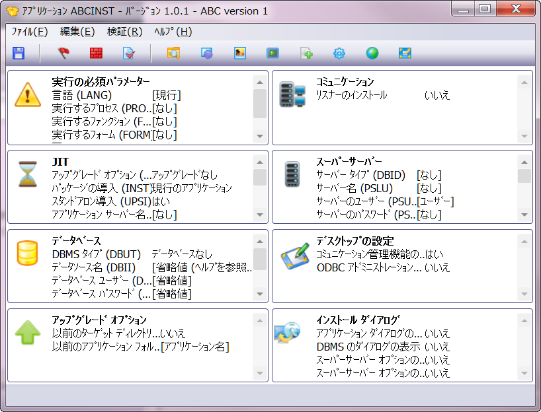This screenshot has height=412, width=541.
Task: Click the デスクトップの設定 tablet and pen icon
Action: (295, 256)
